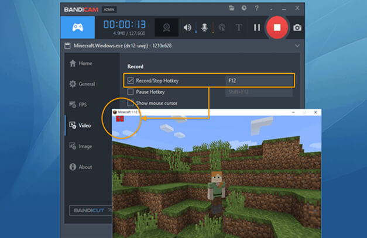Click the file size 4.9MB / 127.6GB text
The width and height of the screenshot is (367, 238).
[129, 33]
